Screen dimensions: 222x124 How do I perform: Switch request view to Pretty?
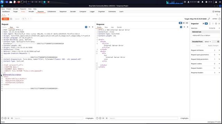click(5, 27)
